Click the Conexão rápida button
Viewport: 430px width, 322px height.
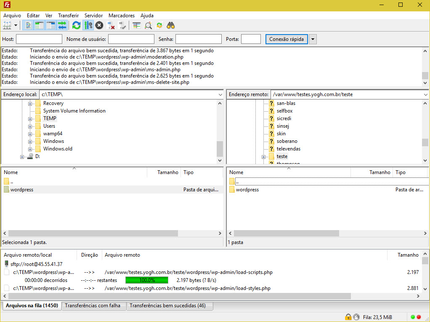coord(287,39)
